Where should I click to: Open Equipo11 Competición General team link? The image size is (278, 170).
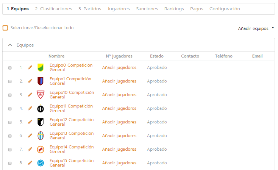(x=71, y=108)
